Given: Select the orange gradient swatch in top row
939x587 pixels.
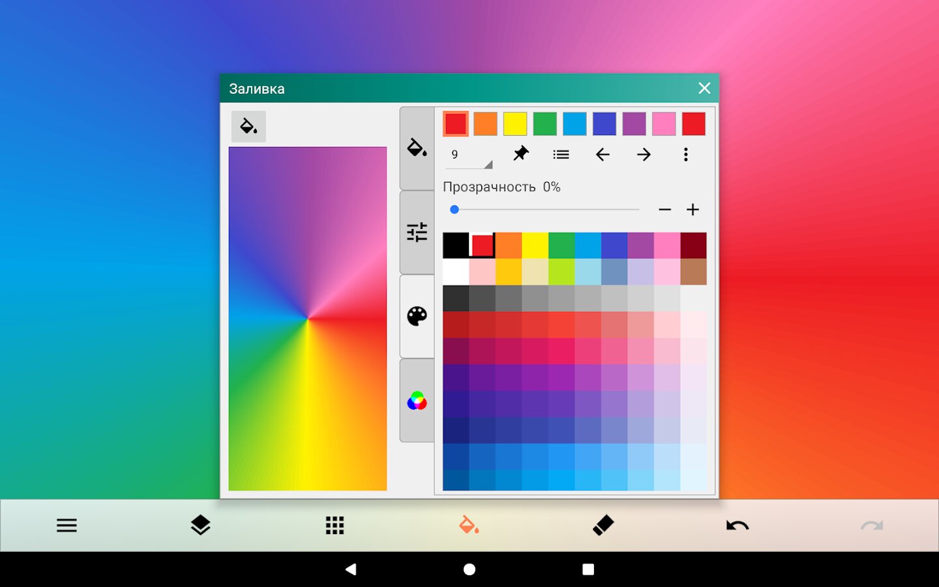Looking at the screenshot, I should (485, 124).
